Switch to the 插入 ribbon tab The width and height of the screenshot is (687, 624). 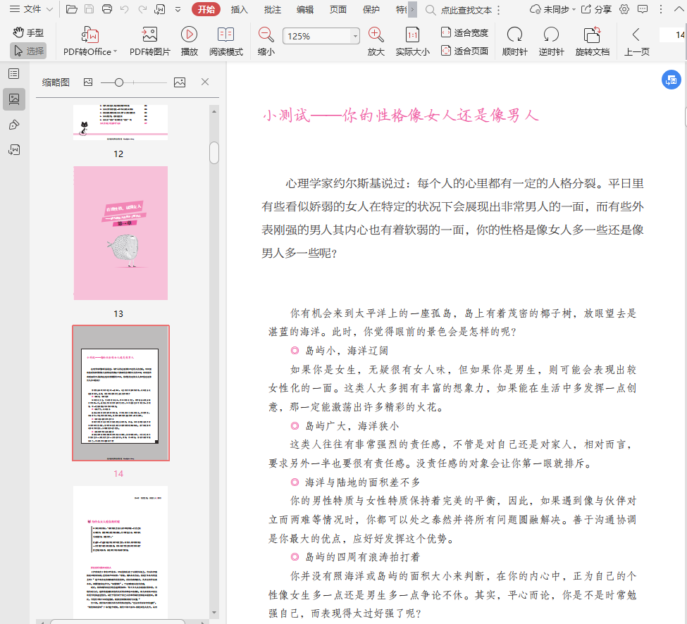[240, 9]
